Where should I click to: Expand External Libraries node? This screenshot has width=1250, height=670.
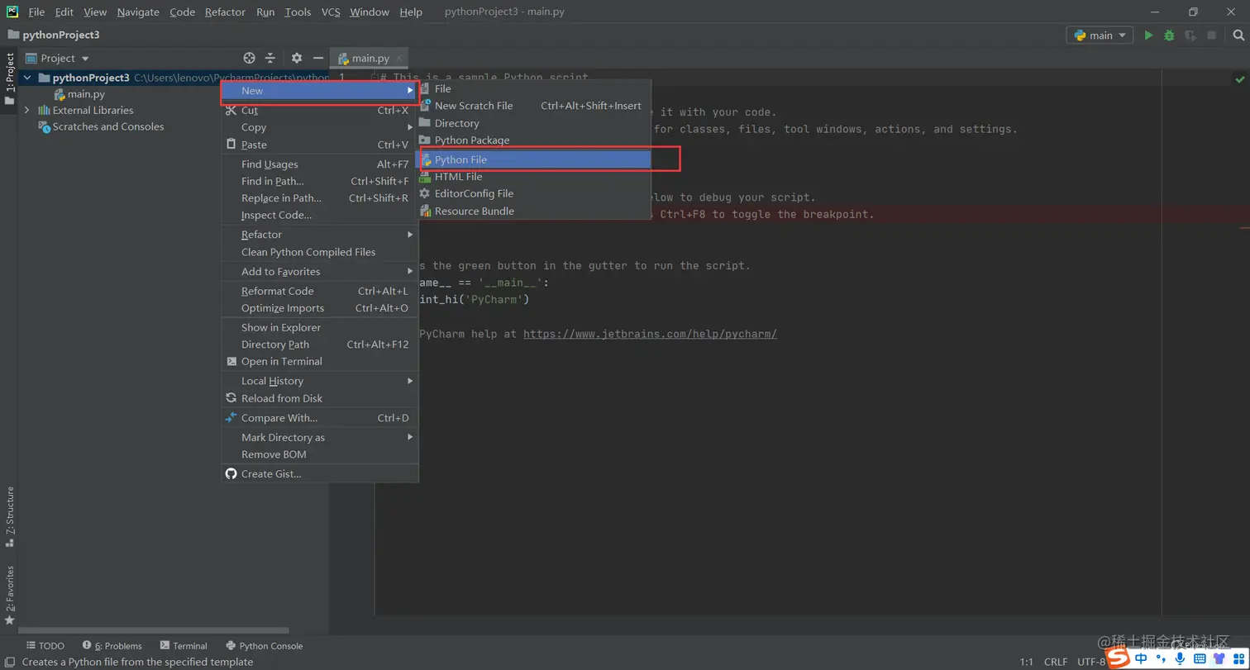pyautogui.click(x=27, y=110)
